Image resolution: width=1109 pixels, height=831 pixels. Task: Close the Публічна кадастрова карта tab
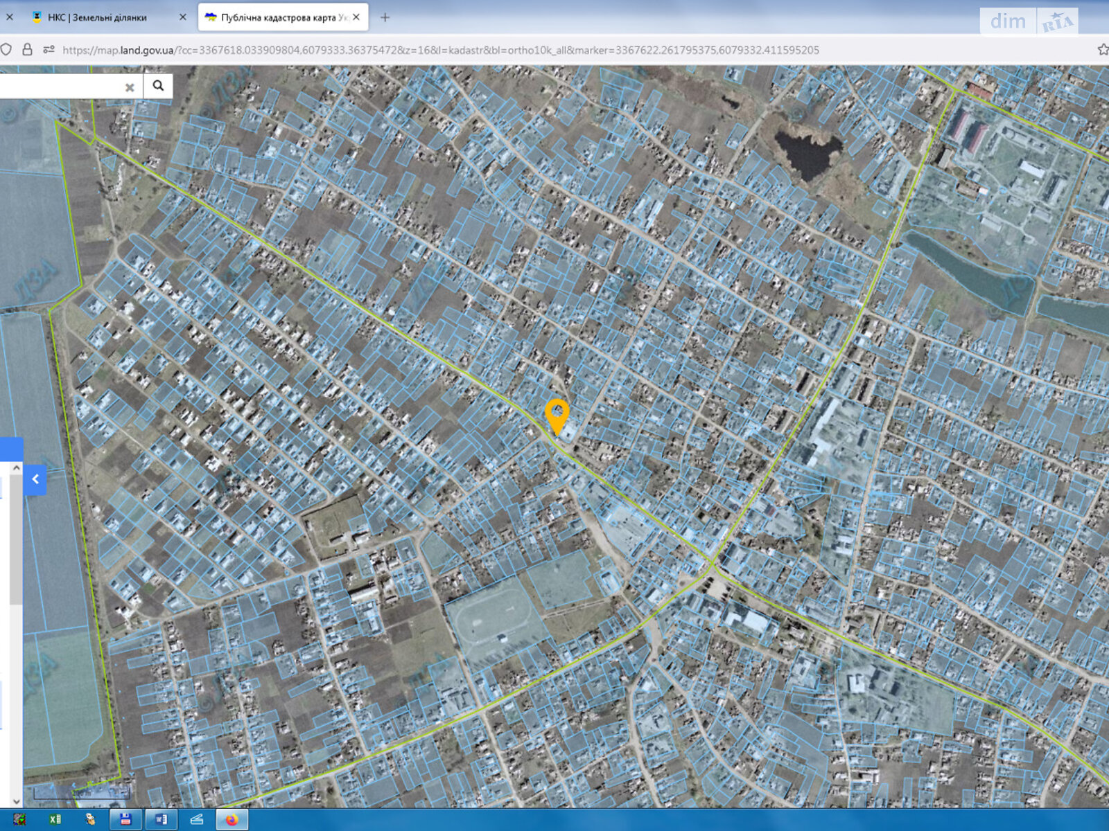pyautogui.click(x=356, y=17)
